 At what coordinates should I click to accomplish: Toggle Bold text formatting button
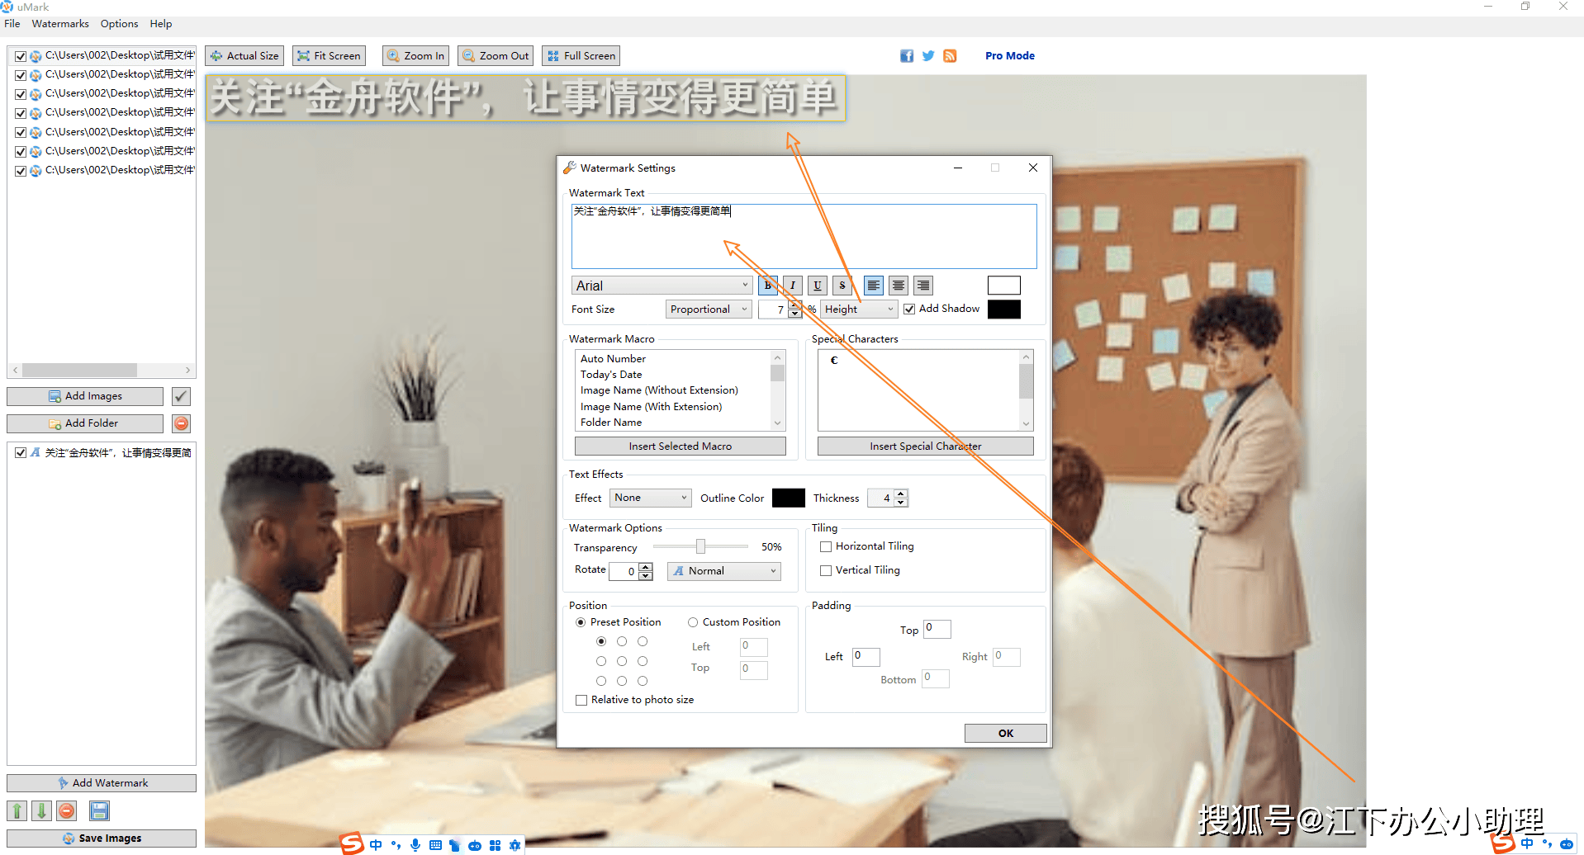767,286
